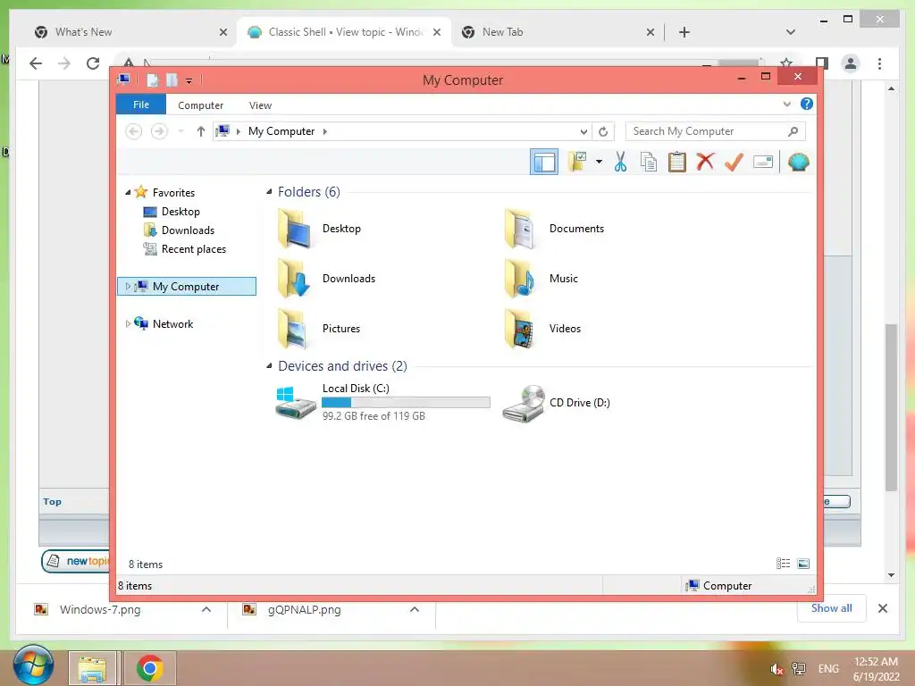Click Show all downloads button

832,607
